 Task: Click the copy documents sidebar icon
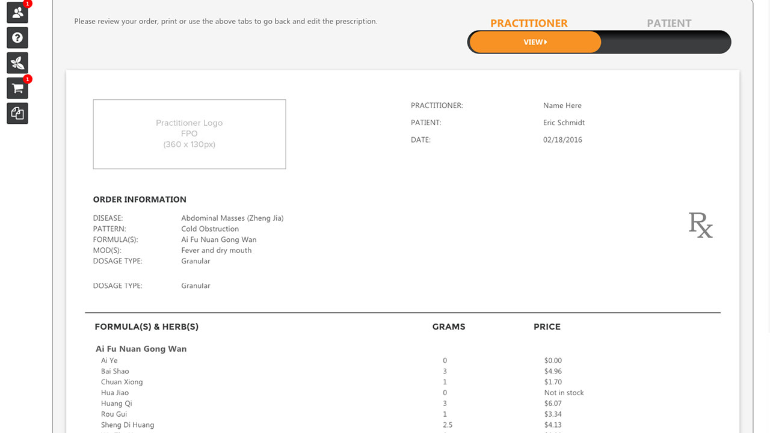pyautogui.click(x=17, y=113)
